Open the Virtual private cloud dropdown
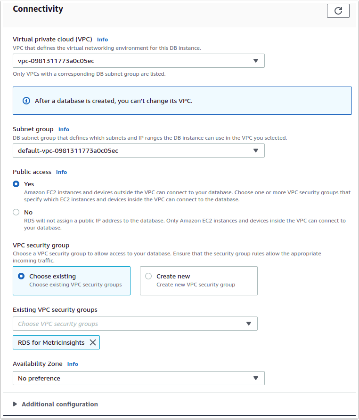This screenshot has width=359, height=420. tap(139, 61)
